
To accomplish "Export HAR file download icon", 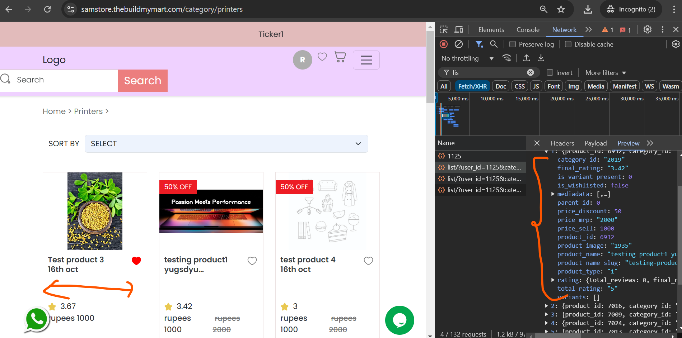I will [541, 58].
